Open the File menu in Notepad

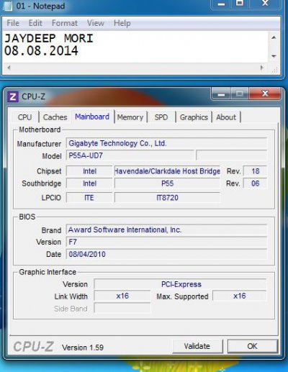pos(13,23)
